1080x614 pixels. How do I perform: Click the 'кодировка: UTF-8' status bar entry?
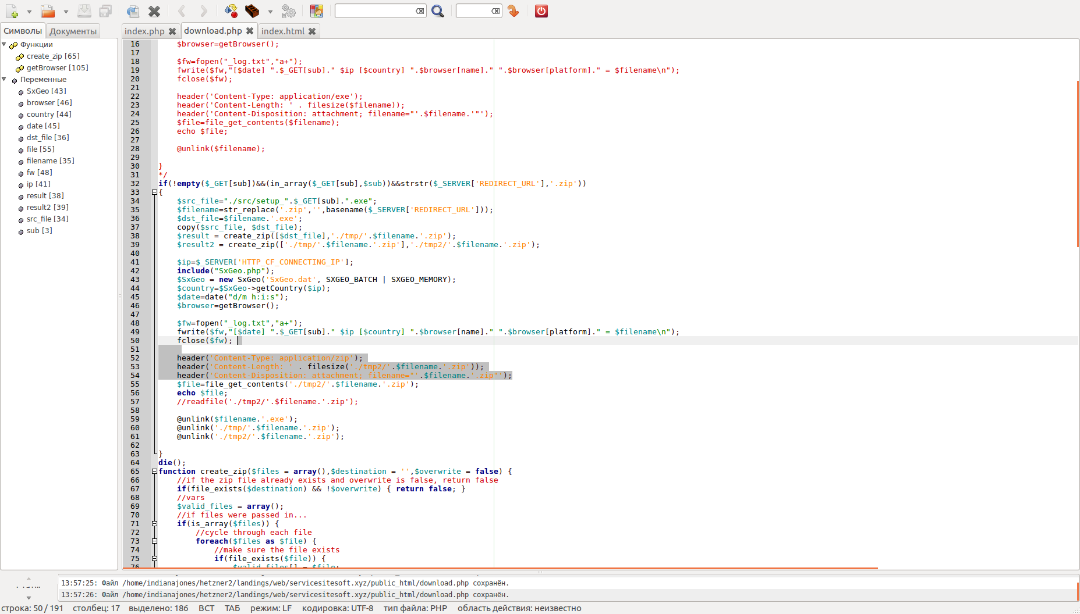[x=338, y=608]
